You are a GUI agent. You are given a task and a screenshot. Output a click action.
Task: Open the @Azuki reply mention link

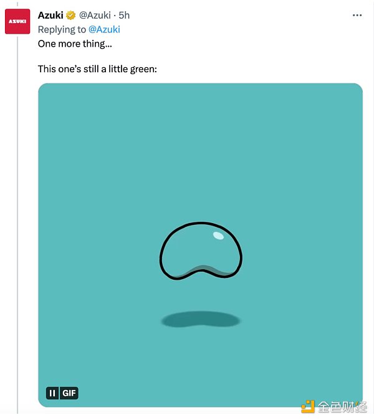click(x=104, y=29)
